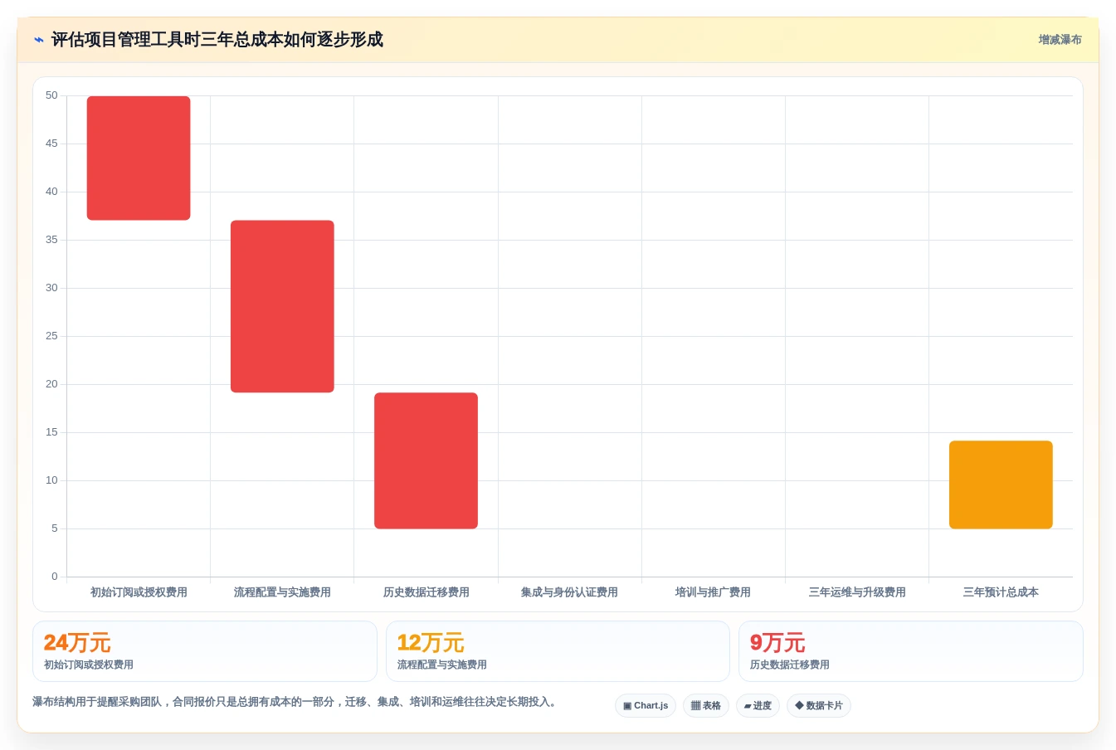
Task: Click the y-axis value 25
Action: click(51, 336)
